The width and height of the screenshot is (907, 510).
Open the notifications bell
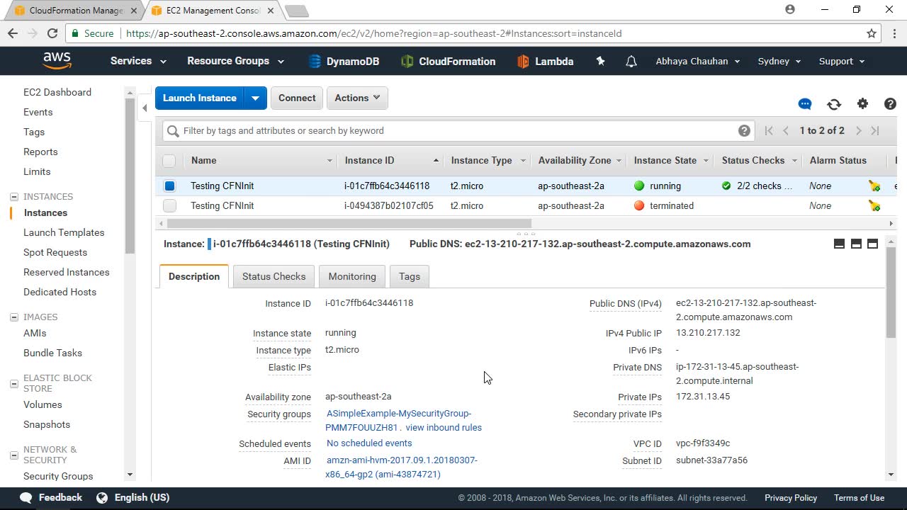pyautogui.click(x=631, y=62)
